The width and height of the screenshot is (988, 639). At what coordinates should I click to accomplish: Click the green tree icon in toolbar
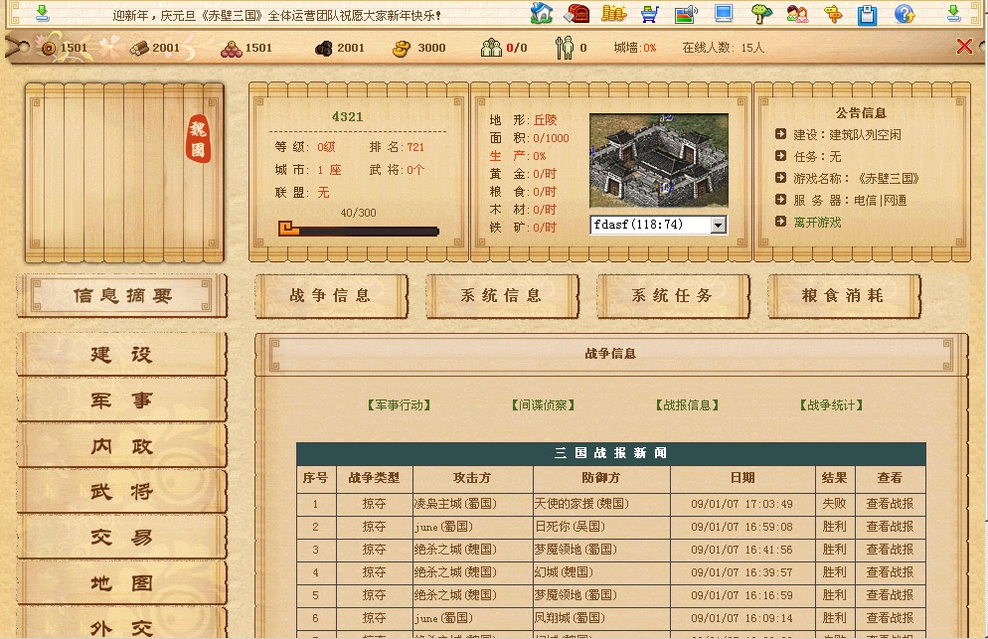click(x=761, y=14)
